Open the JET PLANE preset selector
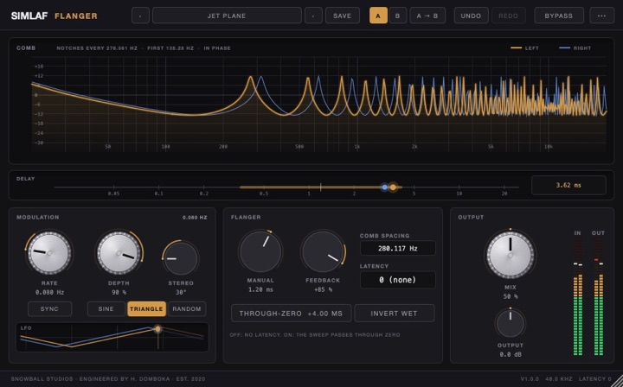 point(227,16)
